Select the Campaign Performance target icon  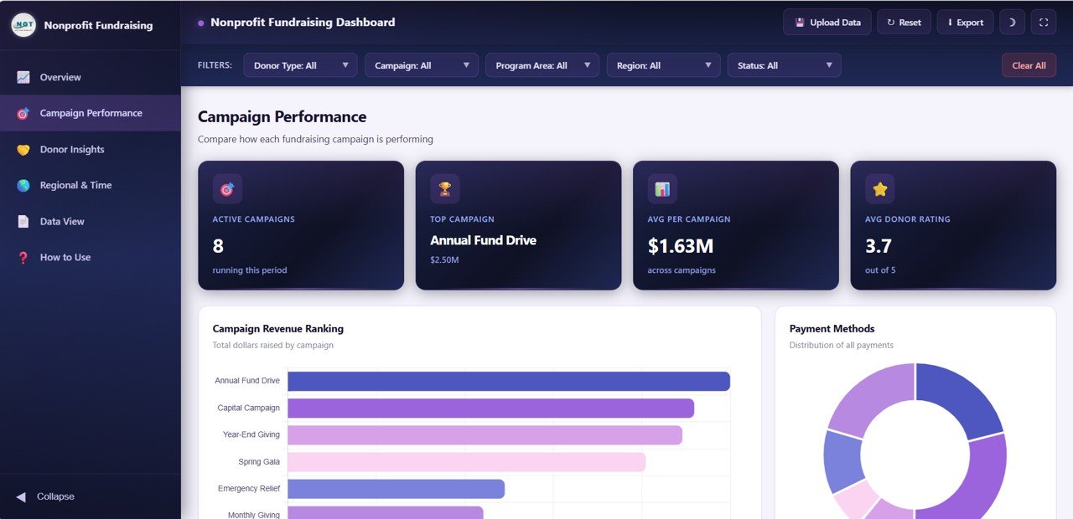(23, 113)
